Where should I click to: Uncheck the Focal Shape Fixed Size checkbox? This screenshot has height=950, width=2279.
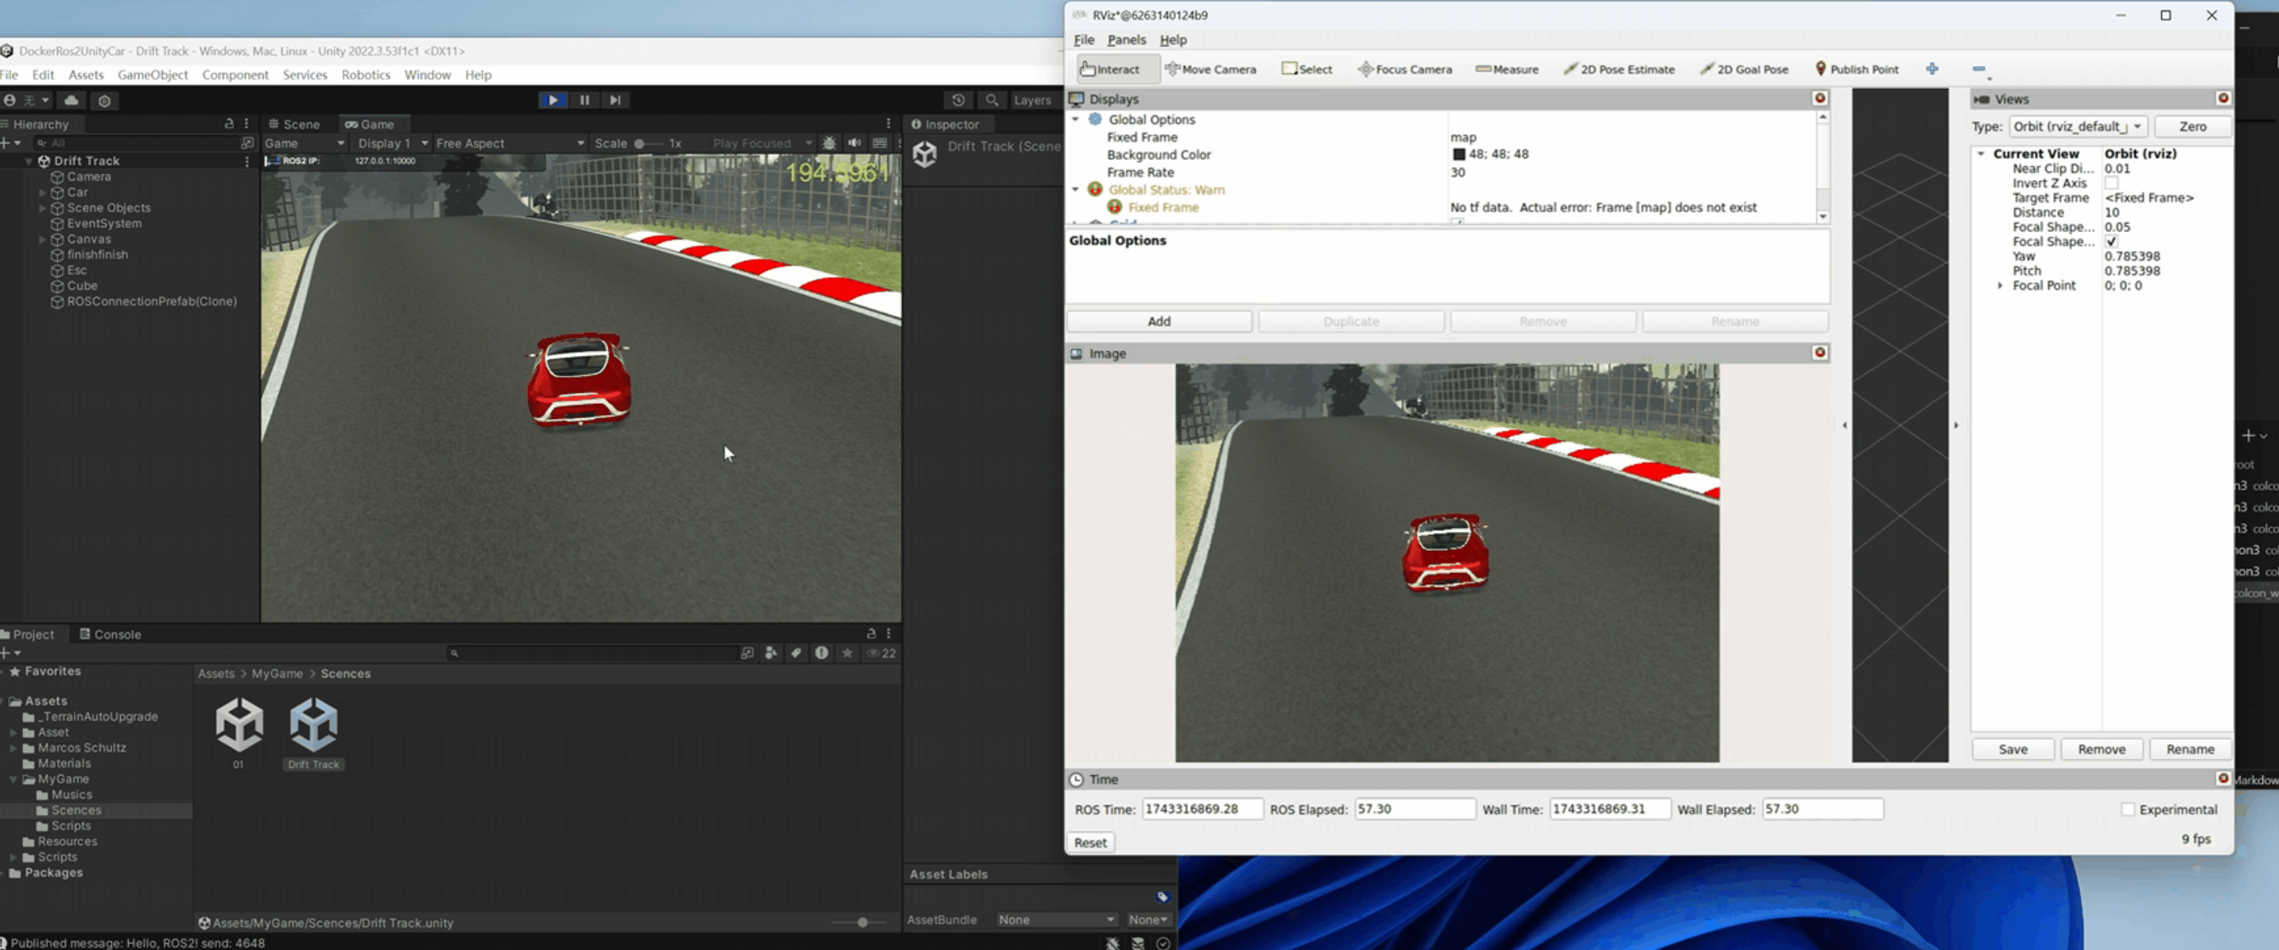tap(2111, 242)
